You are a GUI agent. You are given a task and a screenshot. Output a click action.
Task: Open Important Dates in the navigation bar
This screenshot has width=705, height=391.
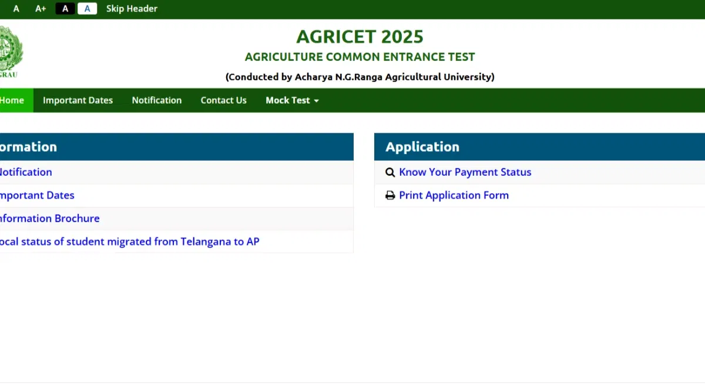click(78, 100)
